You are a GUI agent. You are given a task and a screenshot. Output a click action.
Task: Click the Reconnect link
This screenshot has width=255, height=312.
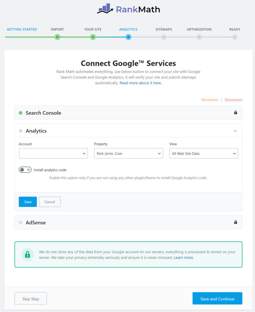[x=209, y=100]
